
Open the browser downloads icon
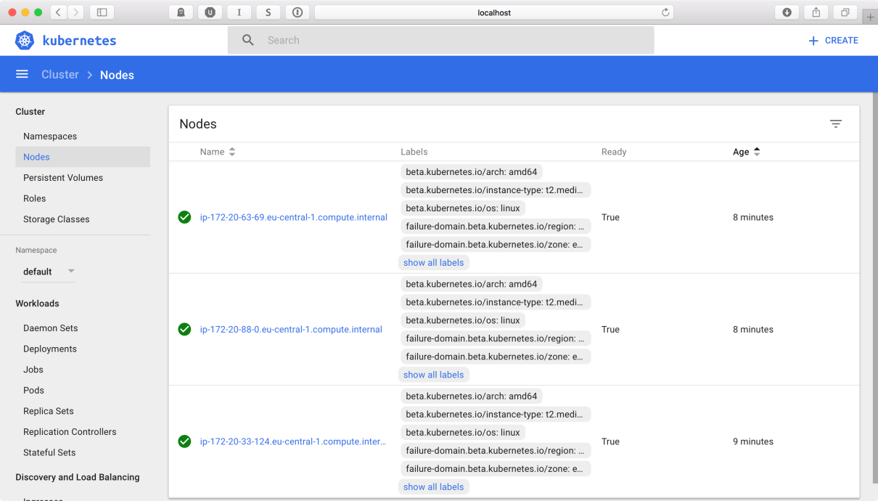coord(787,12)
